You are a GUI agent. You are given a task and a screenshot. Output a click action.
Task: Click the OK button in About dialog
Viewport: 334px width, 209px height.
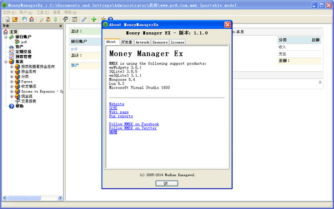pyautogui.click(x=166, y=183)
